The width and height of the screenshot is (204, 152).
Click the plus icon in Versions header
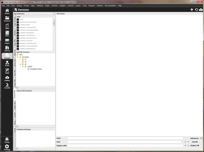coord(192,9)
